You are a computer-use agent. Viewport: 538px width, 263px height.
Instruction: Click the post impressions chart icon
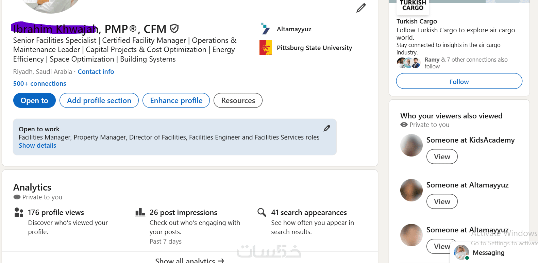pyautogui.click(x=140, y=213)
